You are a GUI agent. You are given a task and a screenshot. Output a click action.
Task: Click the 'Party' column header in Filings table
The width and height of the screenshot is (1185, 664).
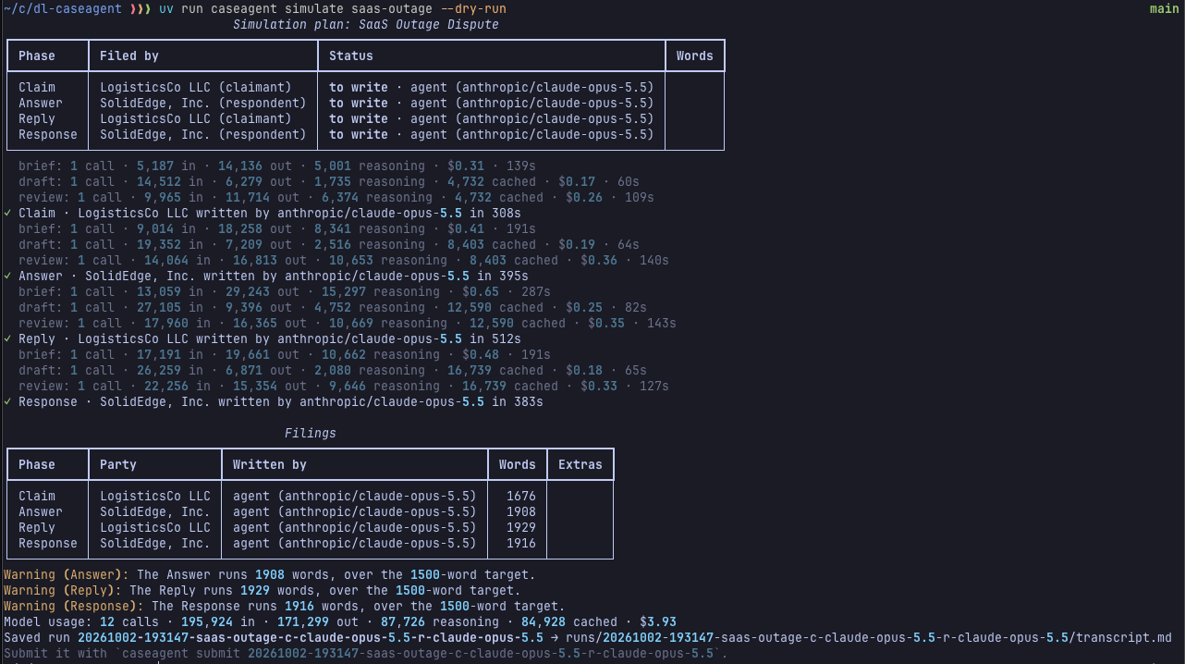click(118, 464)
